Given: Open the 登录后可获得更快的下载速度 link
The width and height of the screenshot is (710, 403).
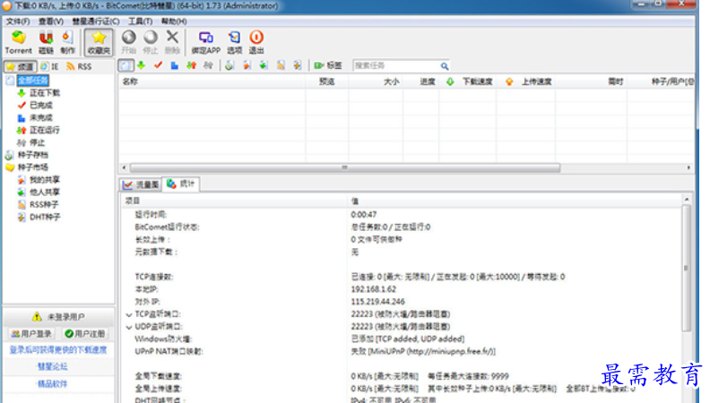Looking at the screenshot, I should click(x=58, y=350).
